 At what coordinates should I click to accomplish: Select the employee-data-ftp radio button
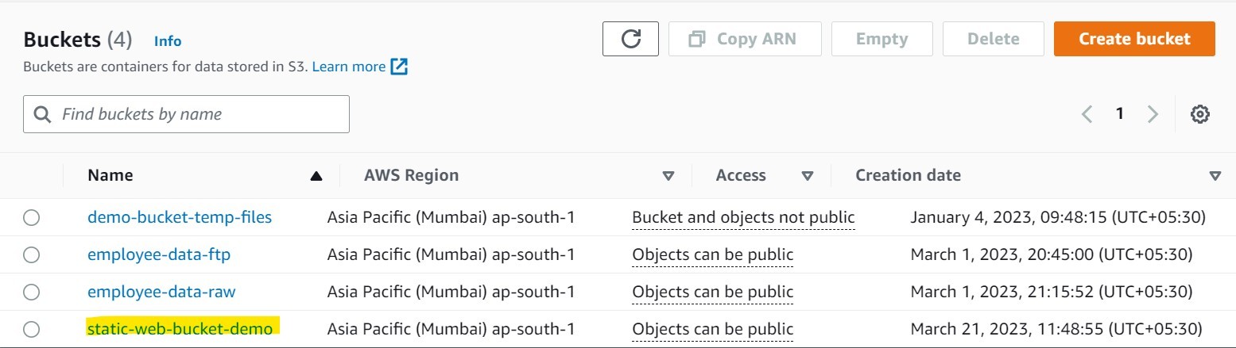(x=31, y=254)
